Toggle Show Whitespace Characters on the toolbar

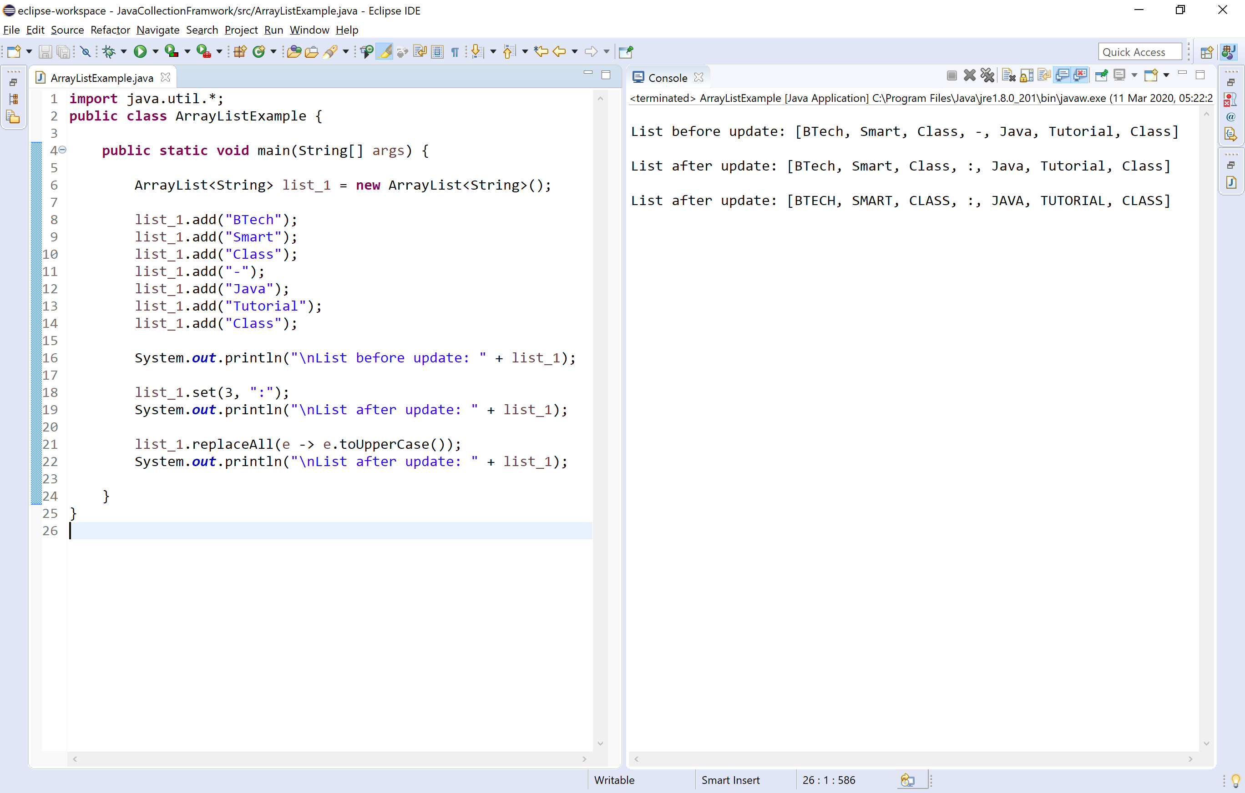[x=455, y=51]
